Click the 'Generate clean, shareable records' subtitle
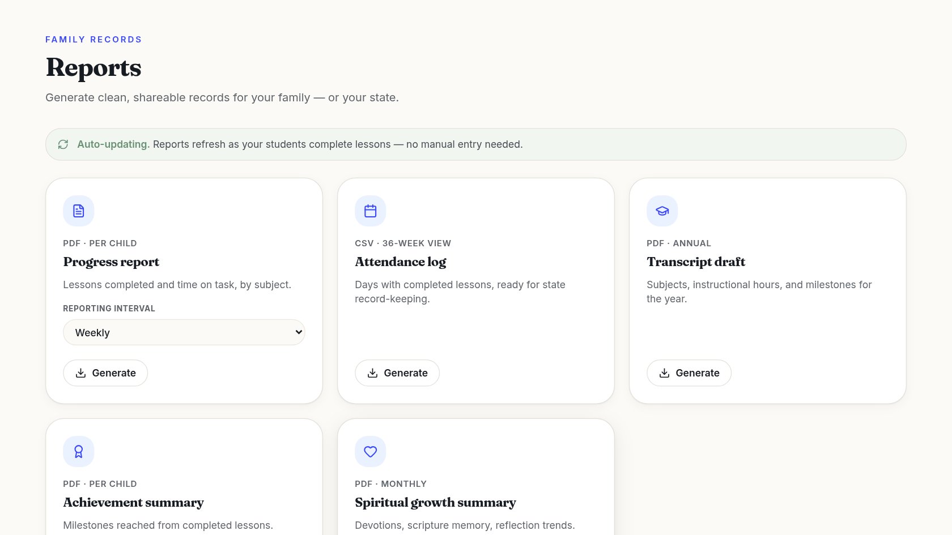952x535 pixels. (x=222, y=97)
